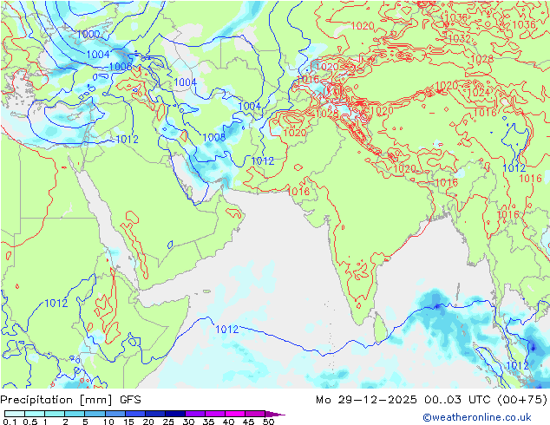The width and height of the screenshot is (550, 425).
Task: Click the '1000' isobar label
Action: pos(88,35)
